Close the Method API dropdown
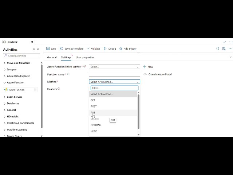Image resolution: width=233 pixels, height=175 pixels. 114,82
